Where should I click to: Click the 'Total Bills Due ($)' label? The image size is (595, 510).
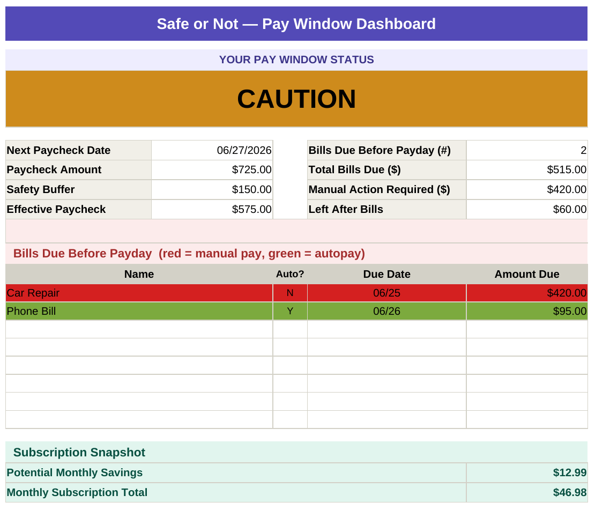[x=386, y=170]
